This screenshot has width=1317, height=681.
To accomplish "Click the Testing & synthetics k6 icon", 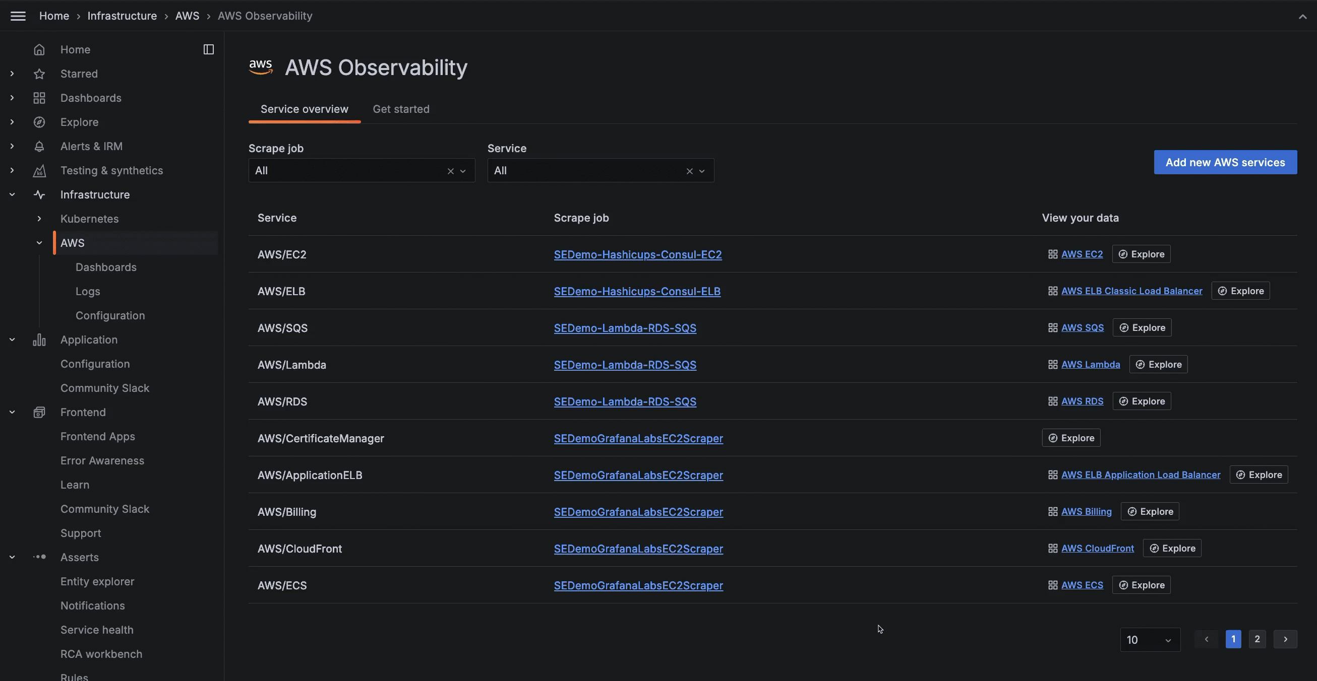I will (x=40, y=170).
